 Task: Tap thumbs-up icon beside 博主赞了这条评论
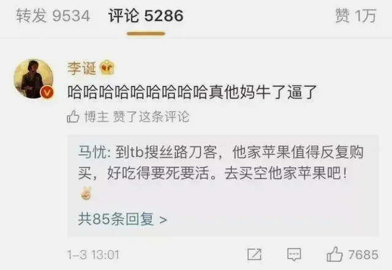pos(73,116)
